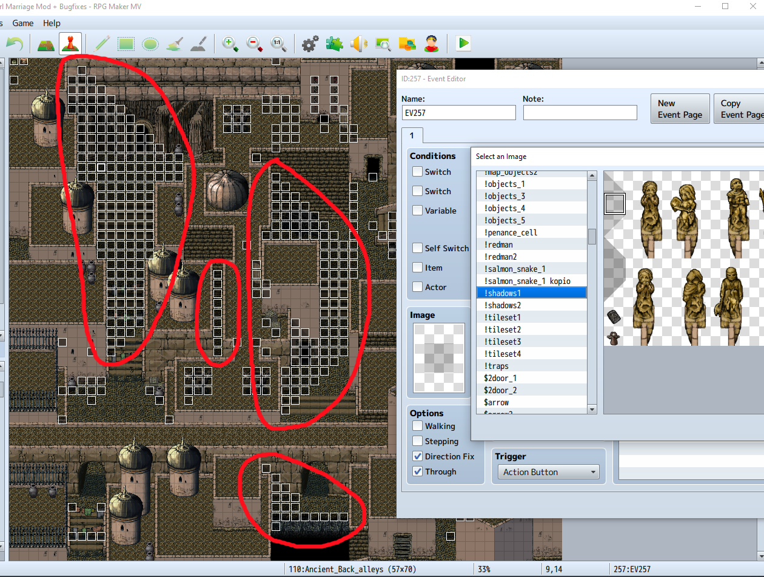Open the Character Generator icon
Screen dimensions: 764x577
(431, 44)
